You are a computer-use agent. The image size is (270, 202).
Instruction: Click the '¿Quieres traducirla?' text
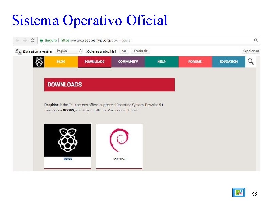click(101, 51)
